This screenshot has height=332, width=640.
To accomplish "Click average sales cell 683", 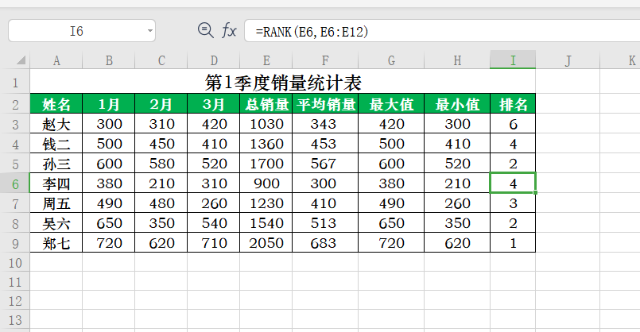I will [x=325, y=243].
